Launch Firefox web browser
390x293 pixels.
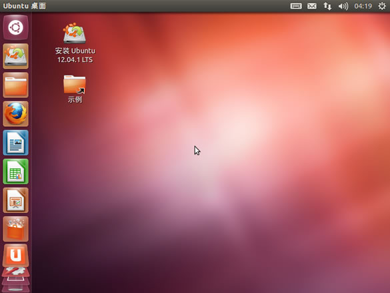tap(16, 113)
